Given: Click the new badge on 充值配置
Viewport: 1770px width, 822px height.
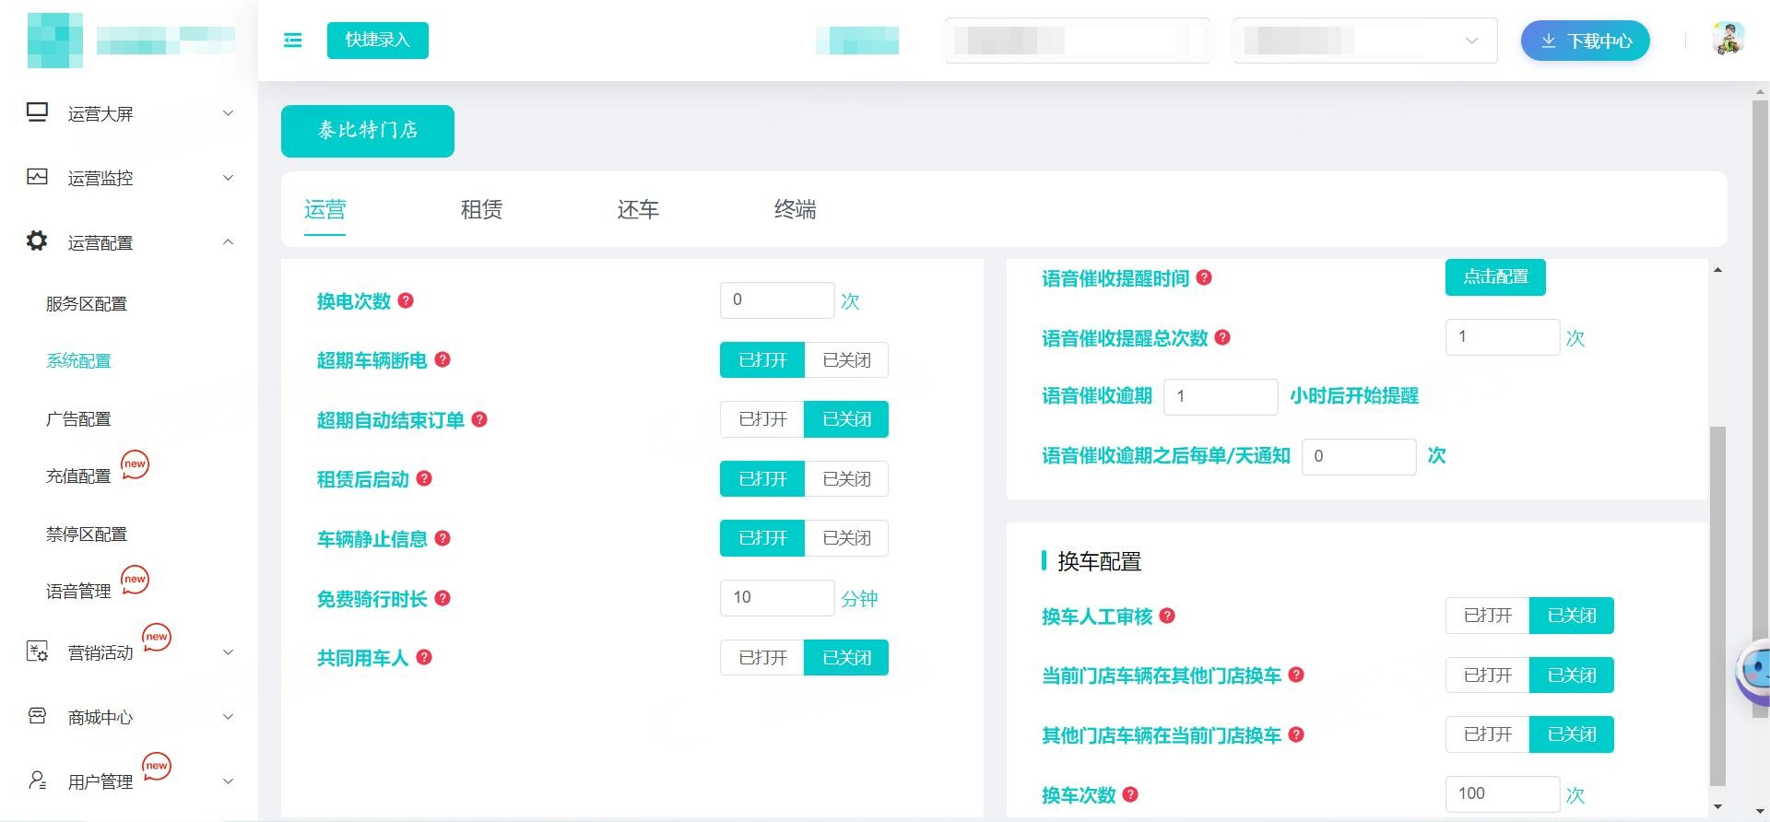Looking at the screenshot, I should click(135, 464).
